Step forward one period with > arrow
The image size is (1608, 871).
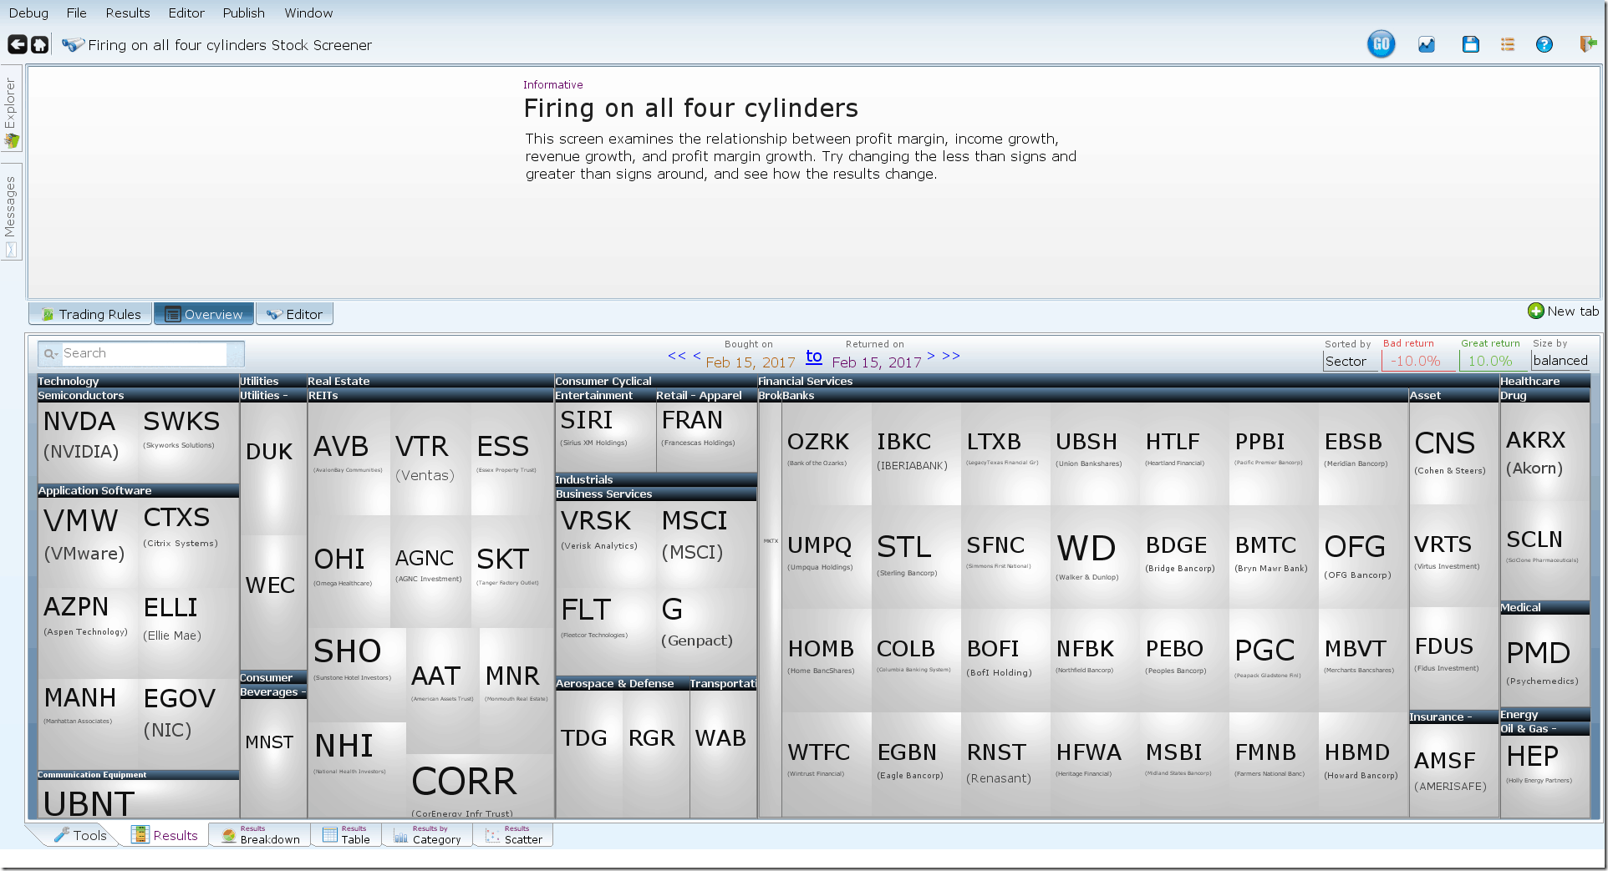point(931,356)
